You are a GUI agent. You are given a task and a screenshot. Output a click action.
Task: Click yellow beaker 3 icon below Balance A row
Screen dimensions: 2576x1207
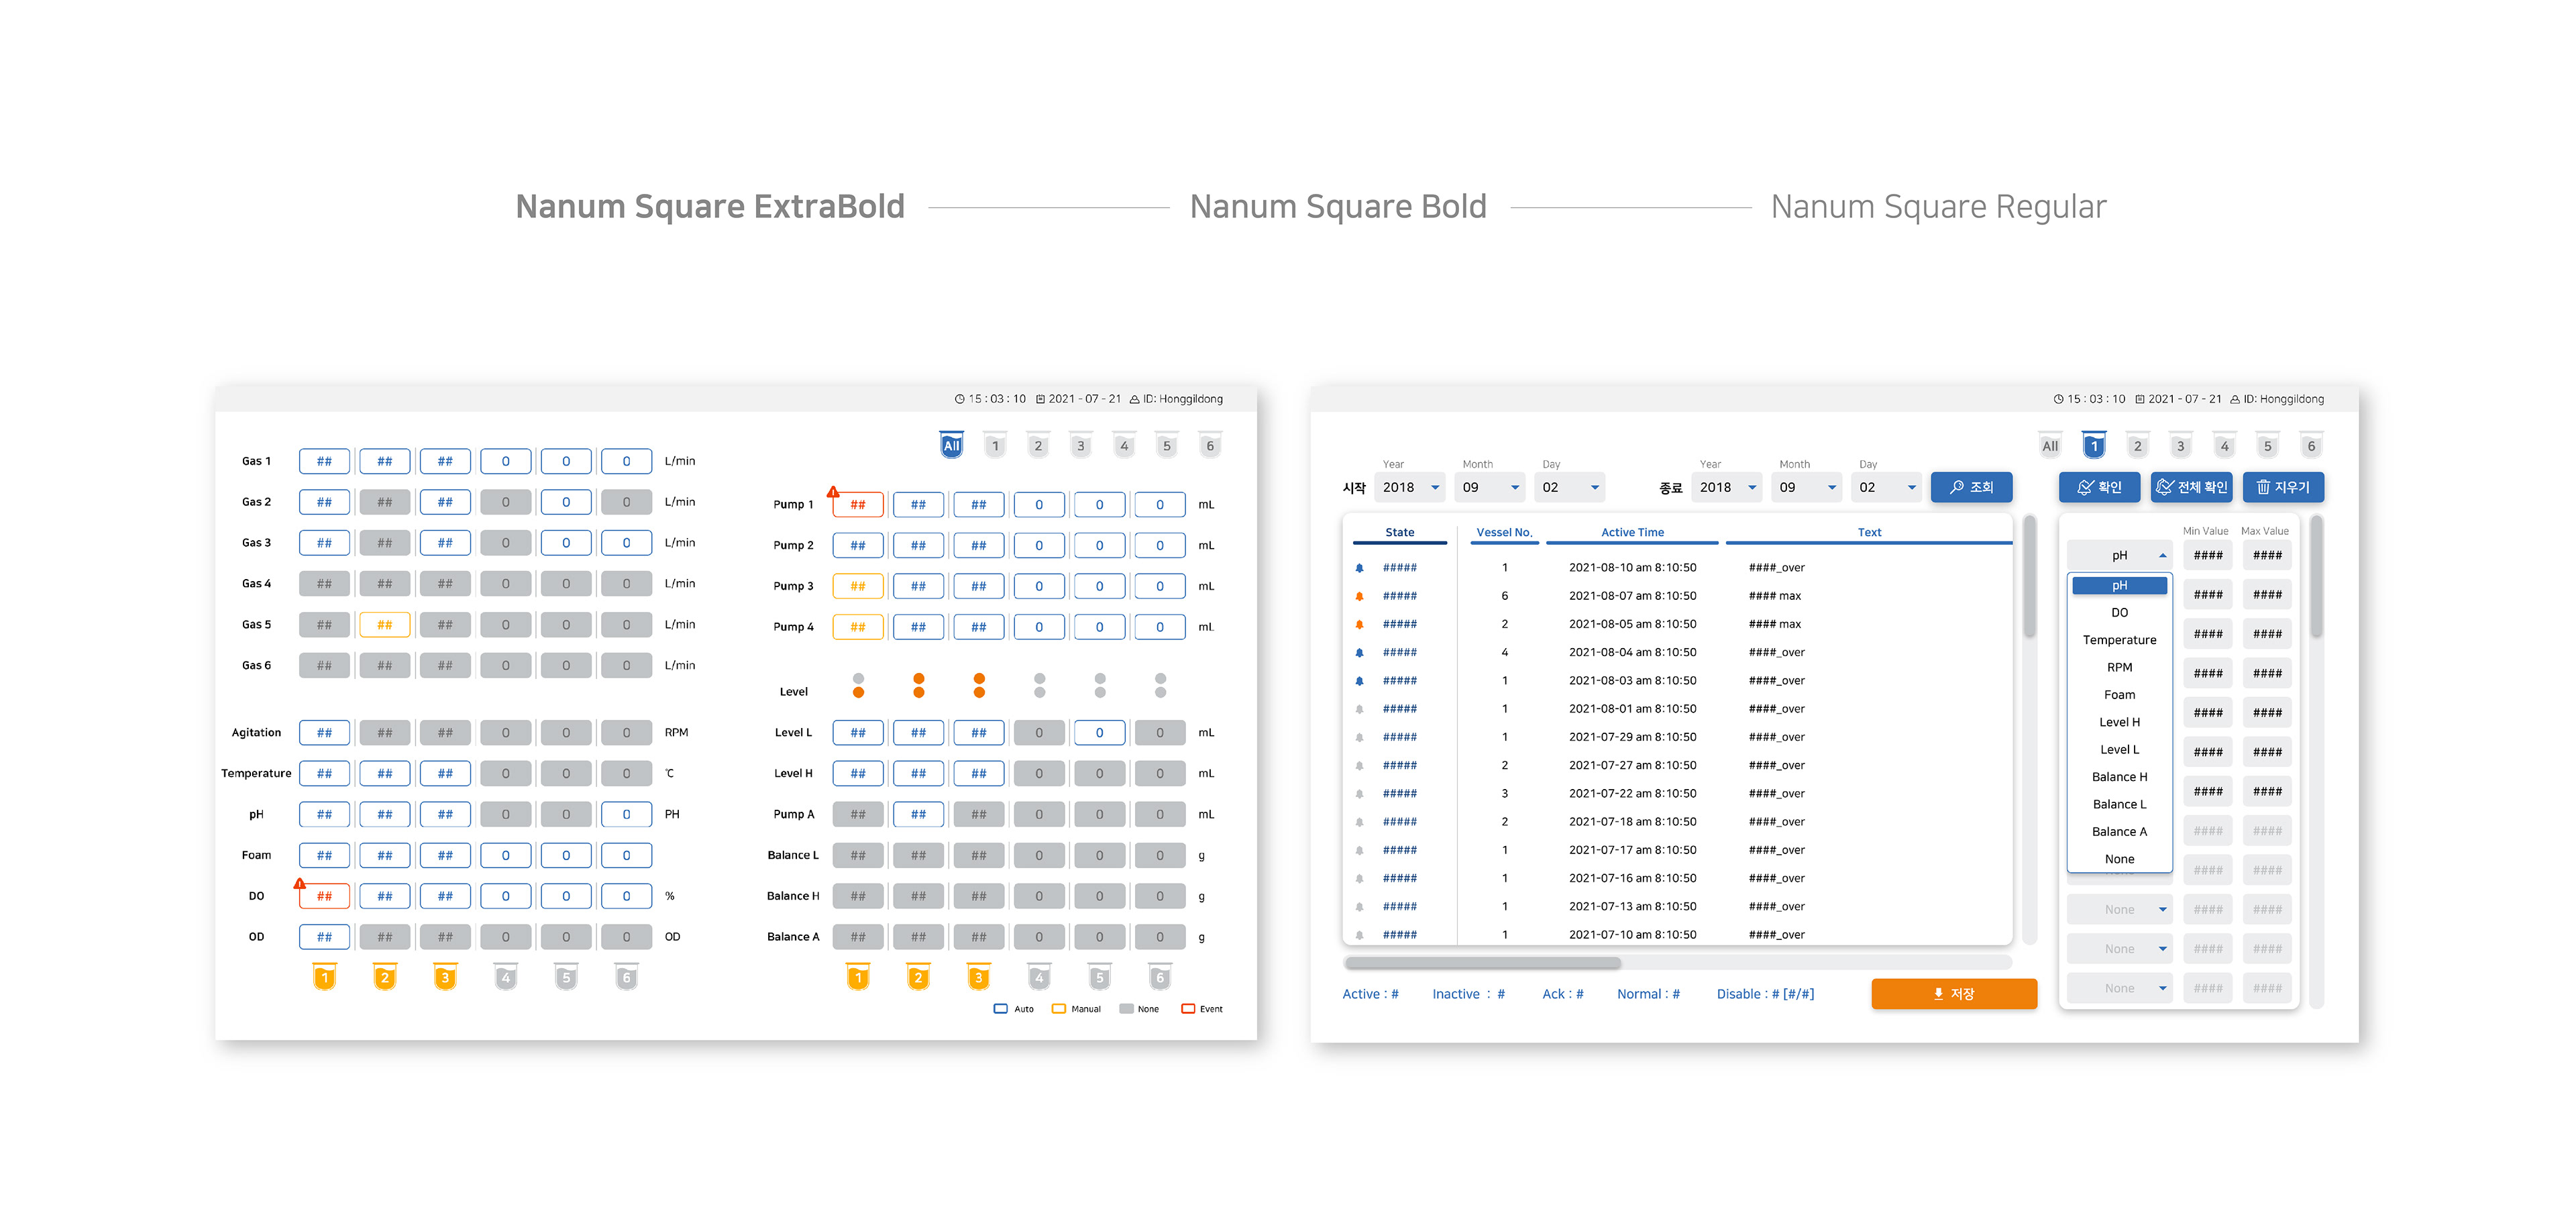(979, 977)
